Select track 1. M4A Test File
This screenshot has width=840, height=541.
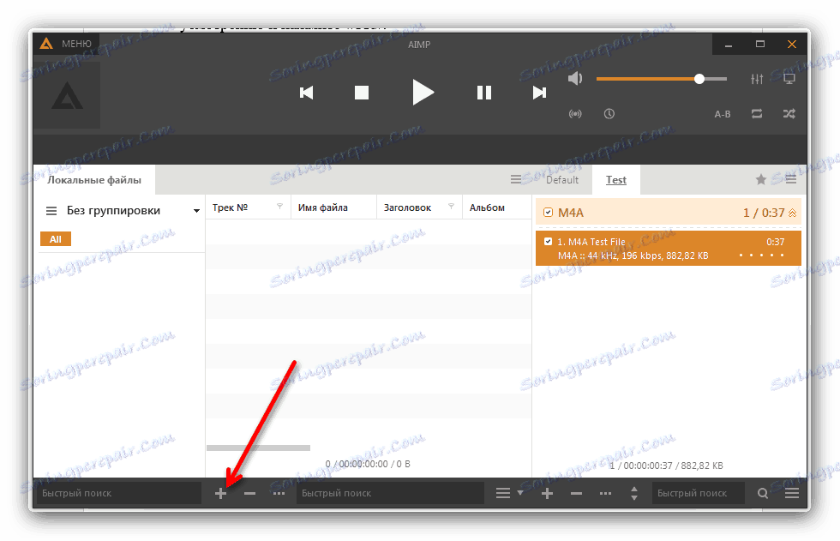click(x=668, y=249)
